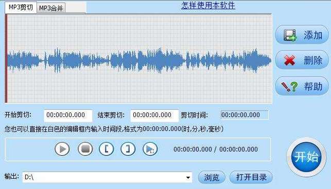331x189 pixels.
Task: Expand the output path dropdown arrow
Action: click(188, 177)
